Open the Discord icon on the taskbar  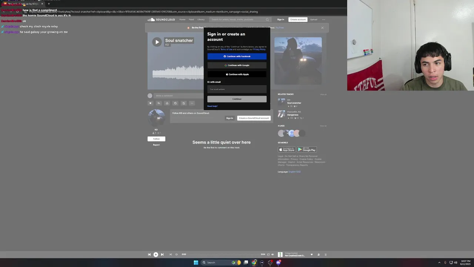(x=278, y=263)
